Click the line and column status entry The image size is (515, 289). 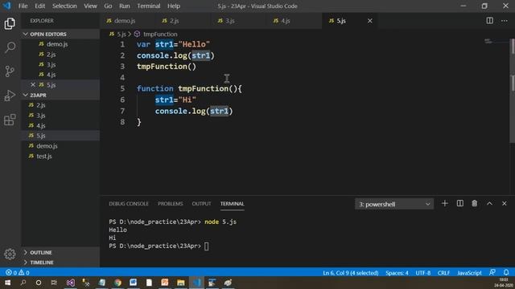[x=351, y=273]
